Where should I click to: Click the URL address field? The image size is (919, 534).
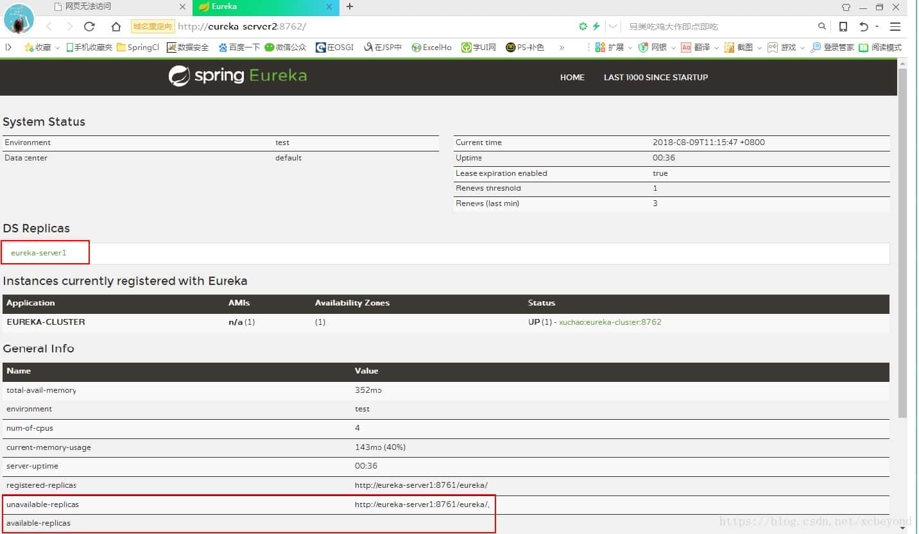coord(372,26)
